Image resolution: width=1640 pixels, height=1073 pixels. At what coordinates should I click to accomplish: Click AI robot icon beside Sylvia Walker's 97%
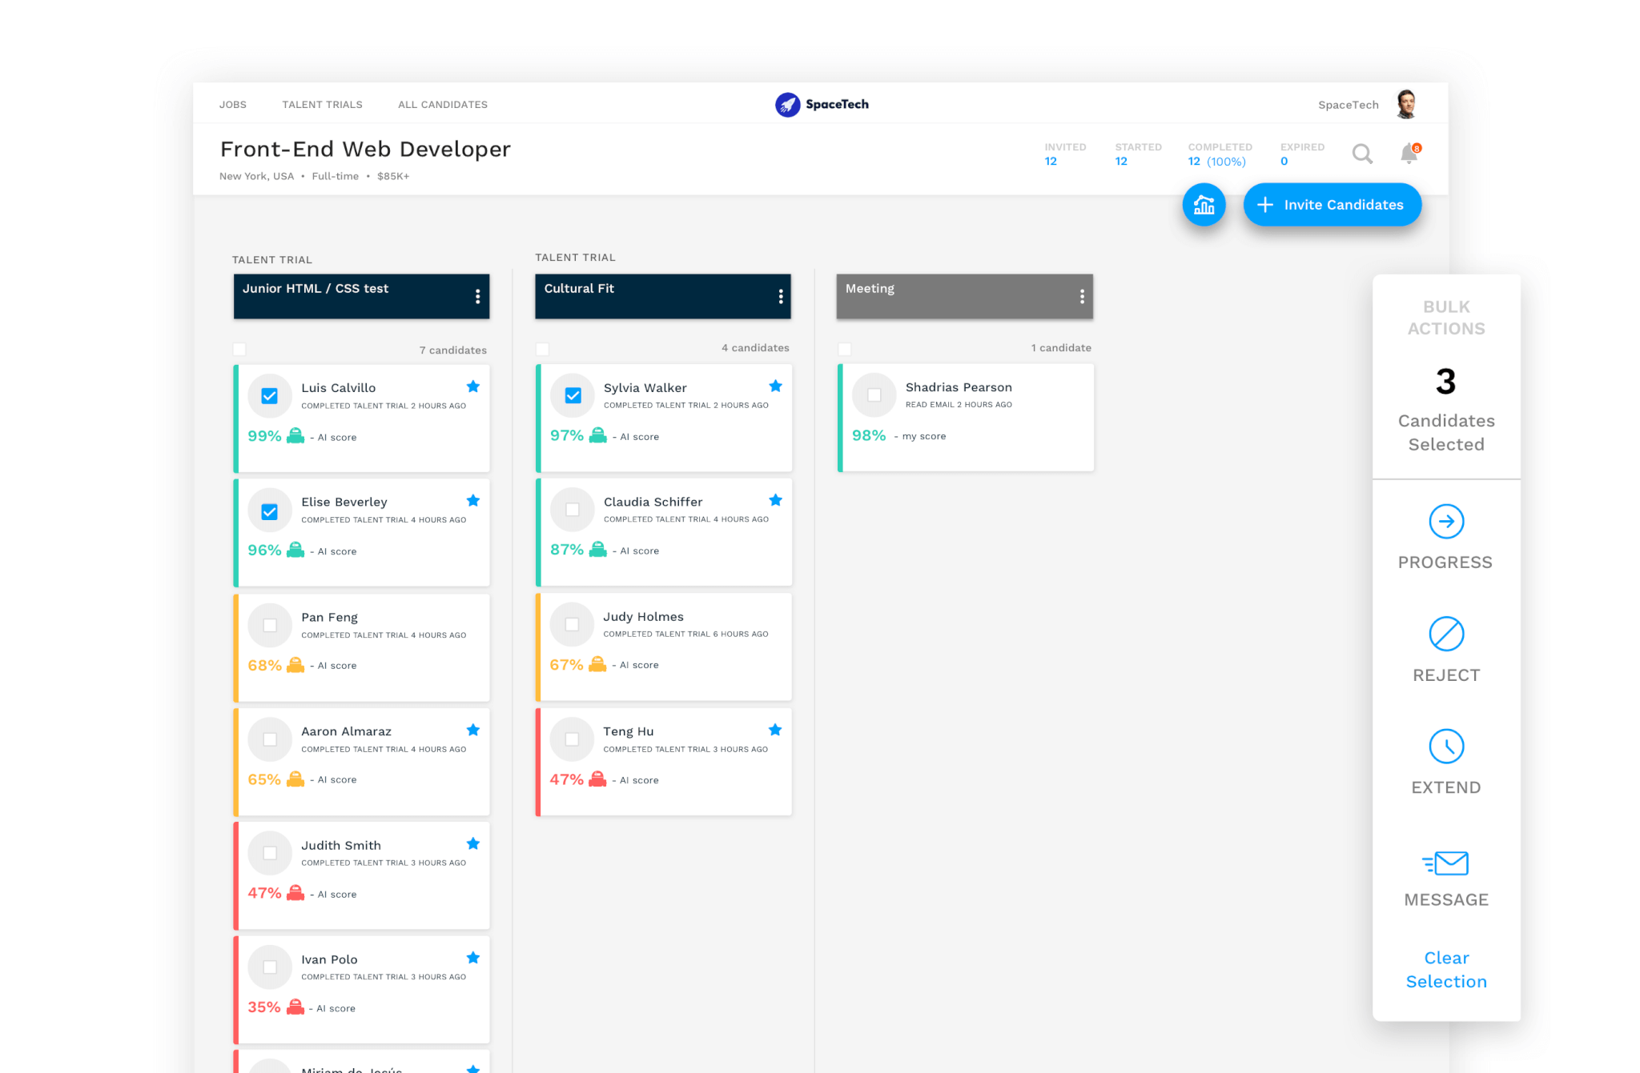point(598,434)
